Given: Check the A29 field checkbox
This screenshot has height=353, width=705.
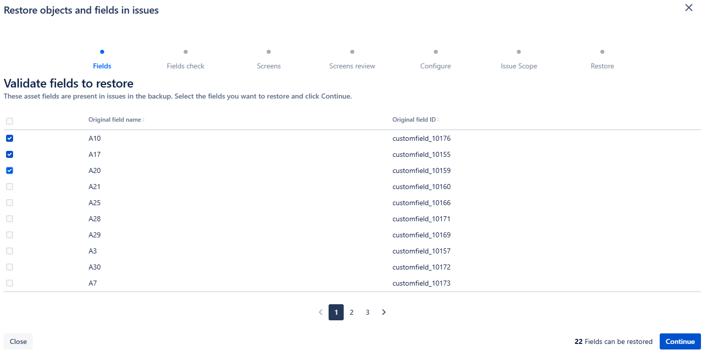Looking at the screenshot, I should pyautogui.click(x=10, y=235).
